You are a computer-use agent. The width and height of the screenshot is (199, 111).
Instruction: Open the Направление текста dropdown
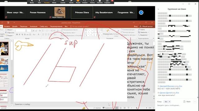[70, 30]
